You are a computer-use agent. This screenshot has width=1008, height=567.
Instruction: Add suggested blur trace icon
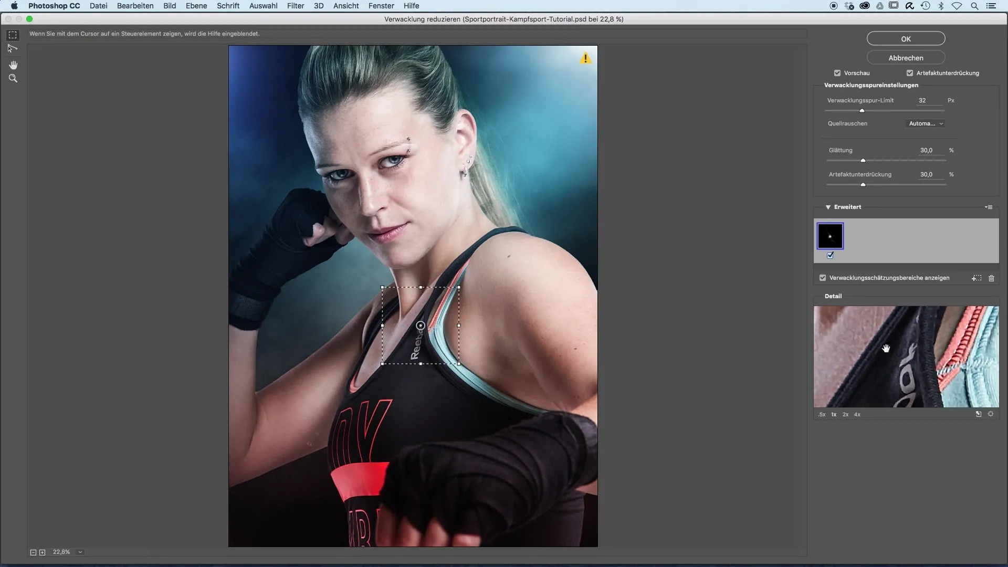976,278
